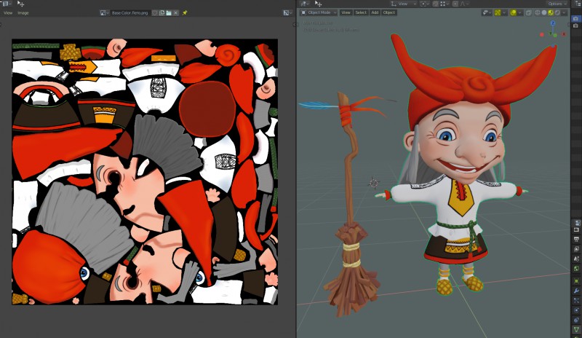This screenshot has height=338, width=582.
Task: Open the image editor type dropdown
Action: point(6,4)
